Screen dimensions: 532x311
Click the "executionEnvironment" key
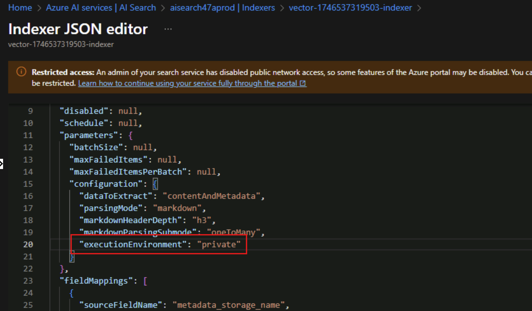coord(133,245)
